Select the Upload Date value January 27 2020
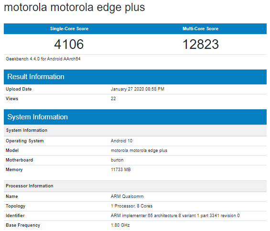270x231 pixels. (x=138, y=89)
